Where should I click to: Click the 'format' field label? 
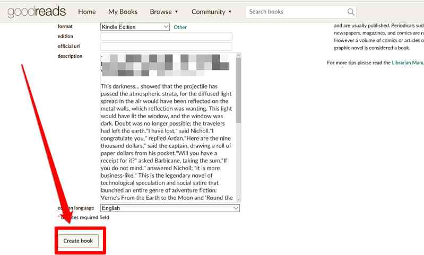pos(65,26)
